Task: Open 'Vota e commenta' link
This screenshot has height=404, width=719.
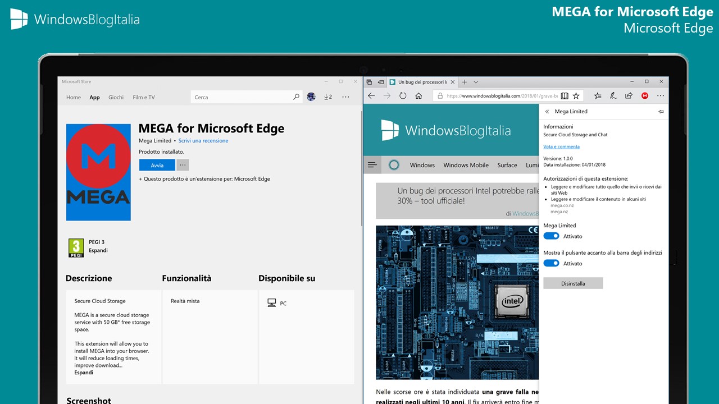Action: [x=561, y=146]
